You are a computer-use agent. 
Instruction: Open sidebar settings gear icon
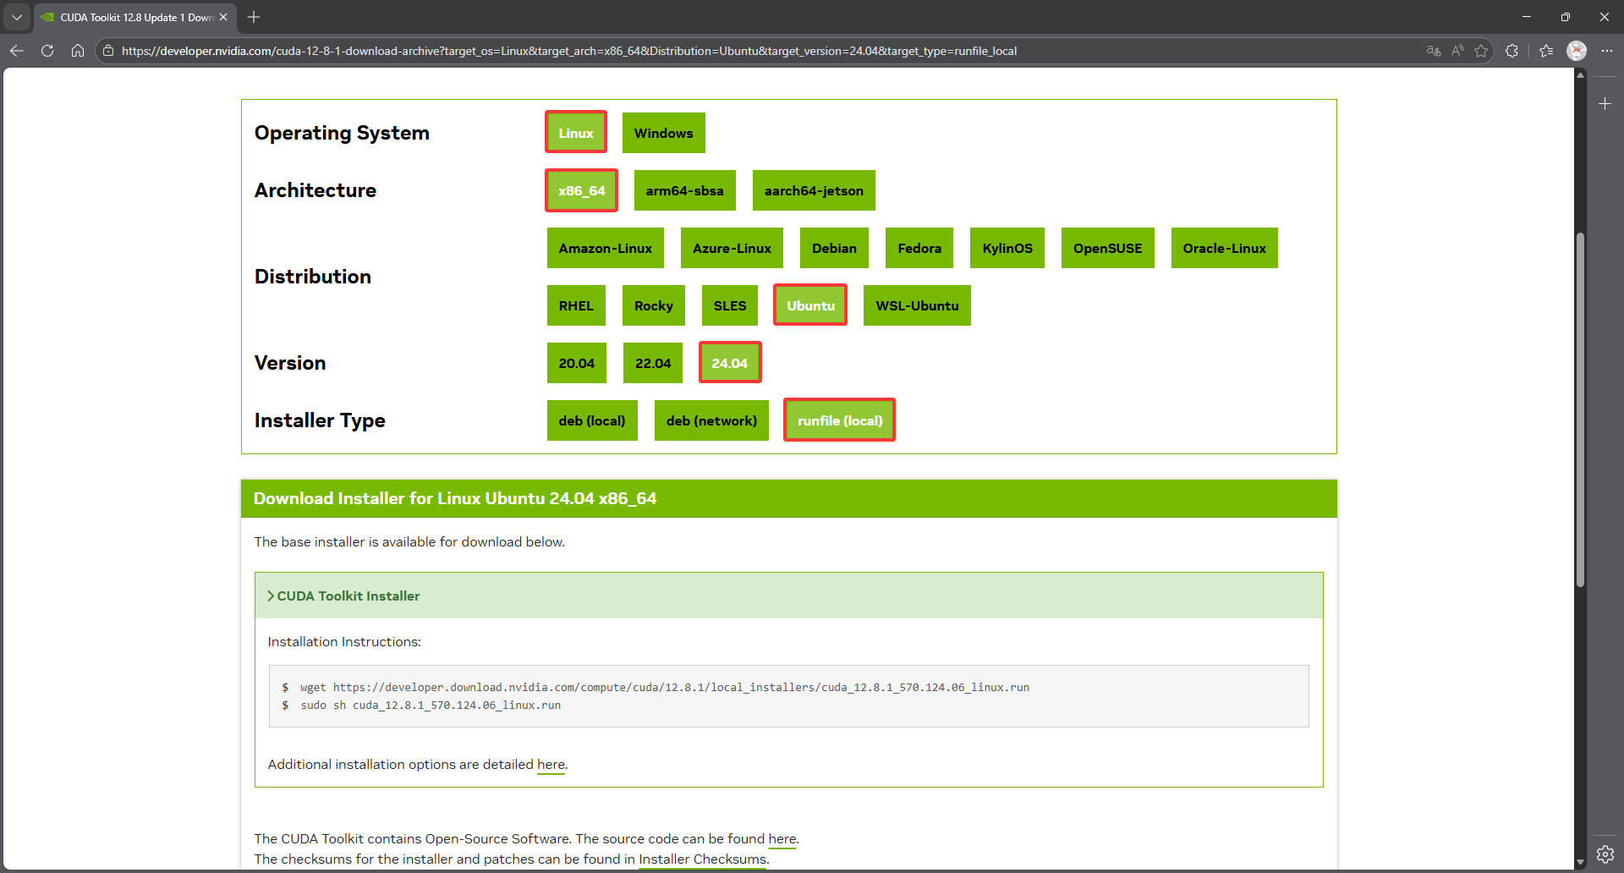tap(1605, 854)
